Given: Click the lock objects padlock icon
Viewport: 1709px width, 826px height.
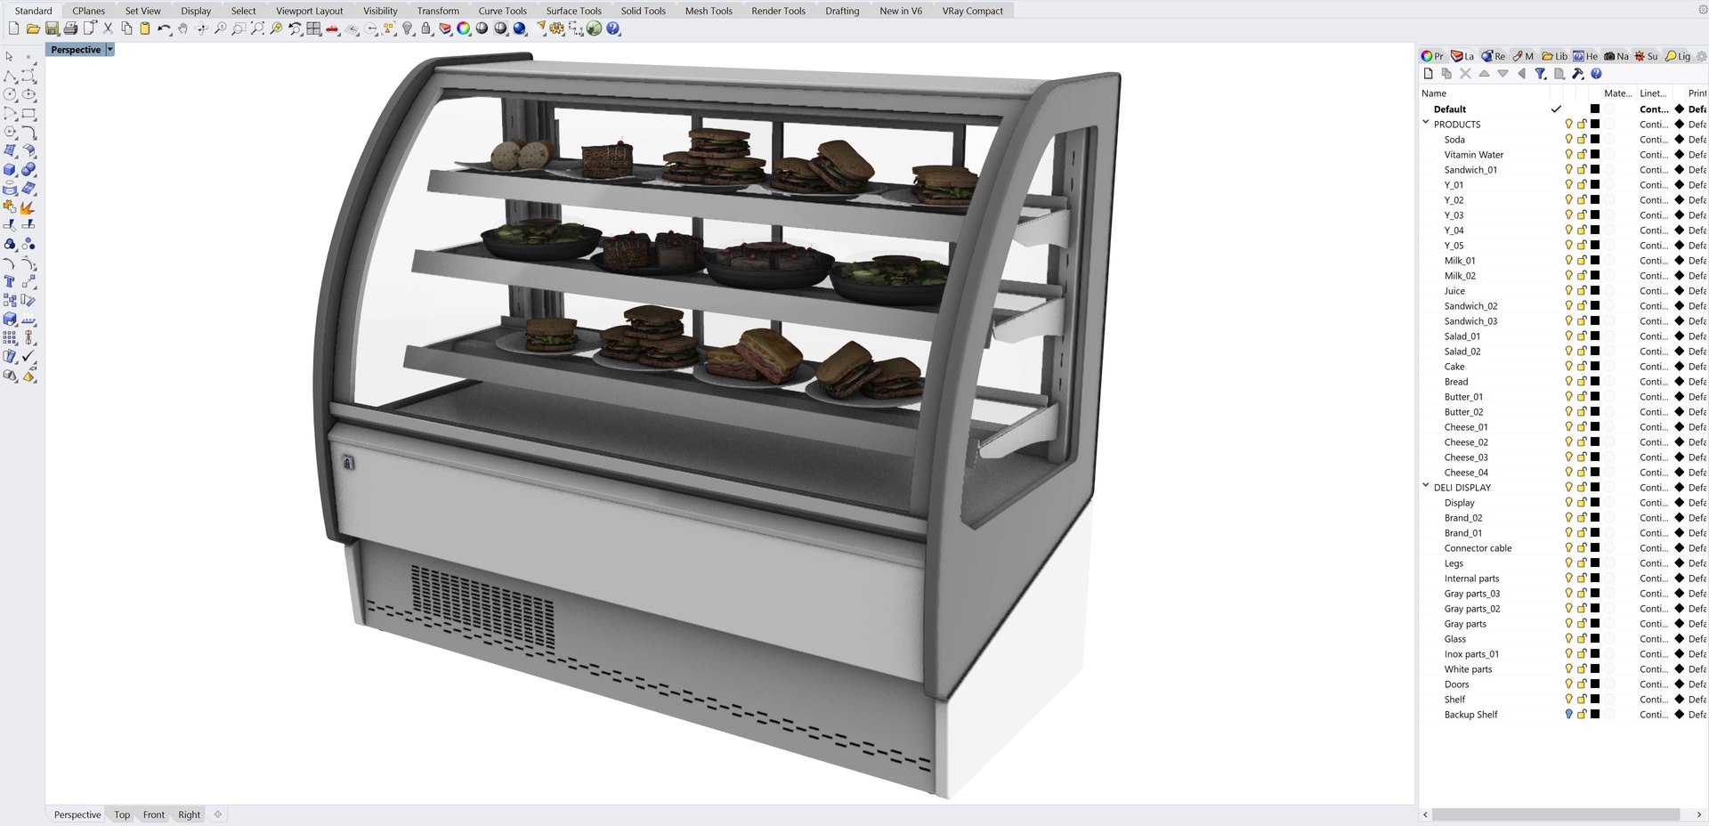Looking at the screenshot, I should tap(425, 28).
